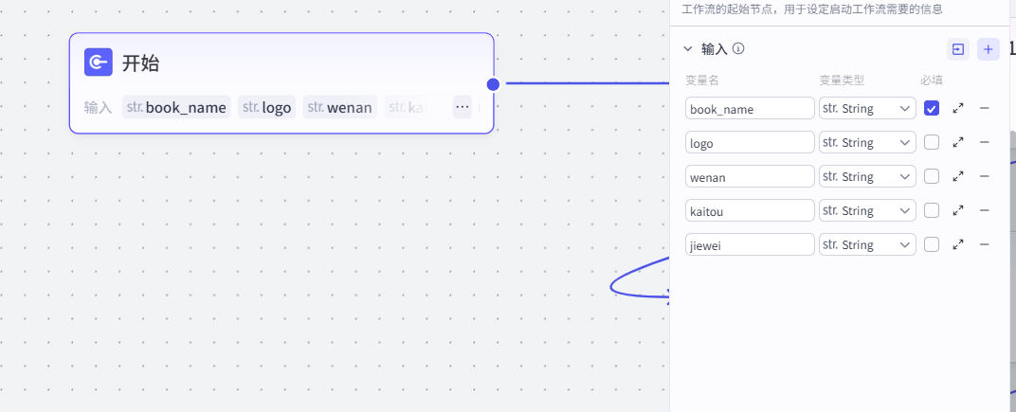Click the Start node output connector dot

[x=493, y=84]
